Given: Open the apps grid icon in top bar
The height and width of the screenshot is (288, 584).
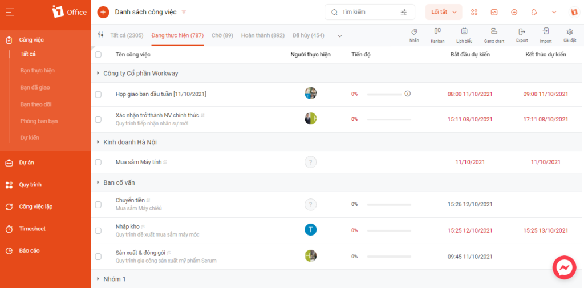Looking at the screenshot, I should [x=474, y=12].
